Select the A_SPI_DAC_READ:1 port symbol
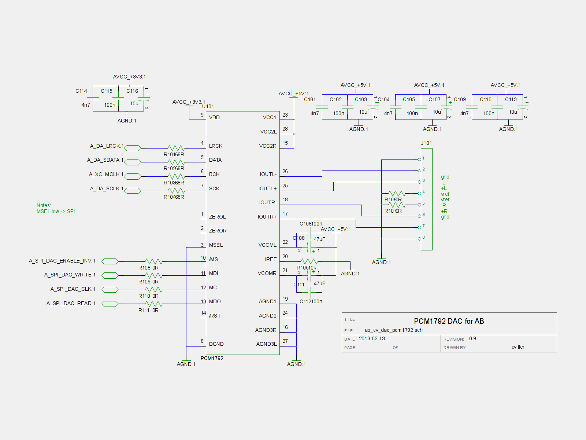586x440 pixels. pyautogui.click(x=110, y=304)
